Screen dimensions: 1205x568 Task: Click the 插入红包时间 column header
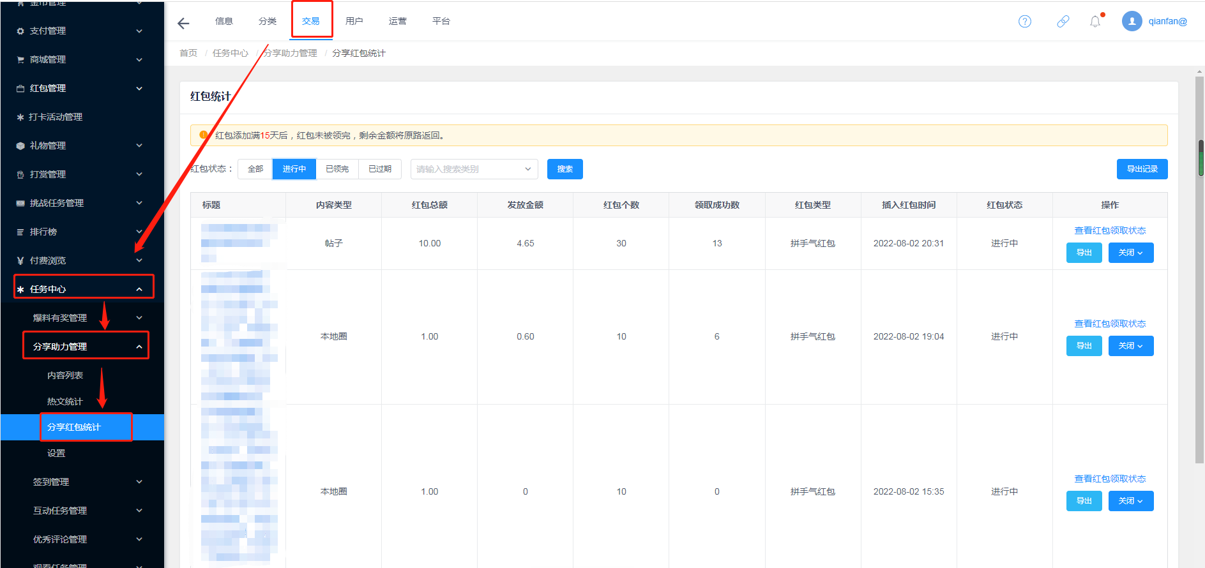[x=909, y=205]
